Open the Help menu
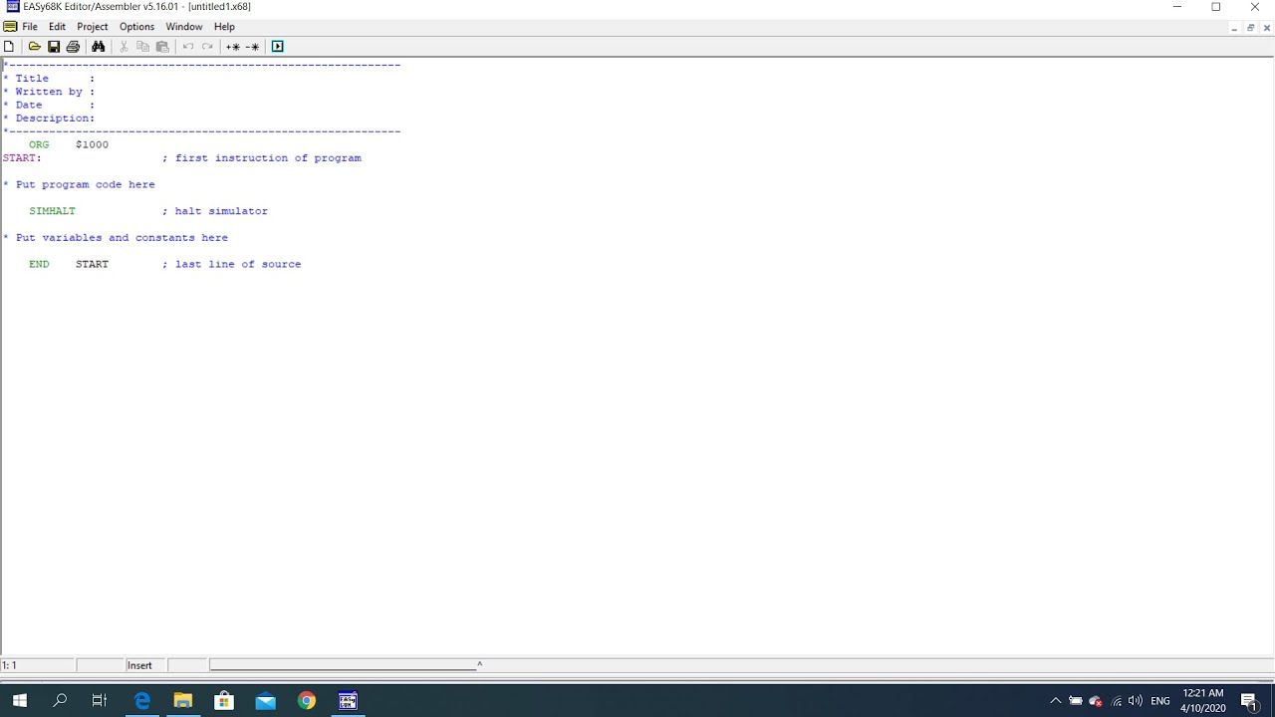The width and height of the screenshot is (1275, 717). 224,27
